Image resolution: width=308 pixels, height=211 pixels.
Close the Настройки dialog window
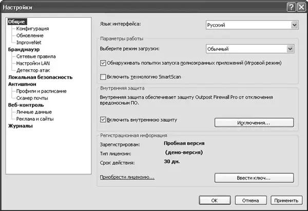click(x=301, y=8)
